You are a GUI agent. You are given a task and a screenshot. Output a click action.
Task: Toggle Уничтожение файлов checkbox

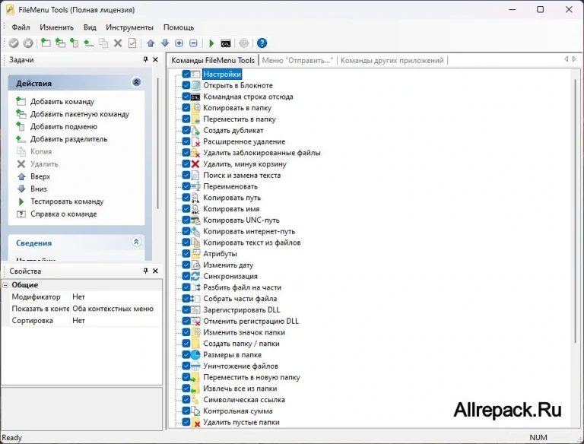pyautogui.click(x=186, y=366)
